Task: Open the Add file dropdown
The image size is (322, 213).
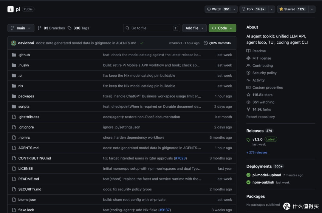Action: 194,28
